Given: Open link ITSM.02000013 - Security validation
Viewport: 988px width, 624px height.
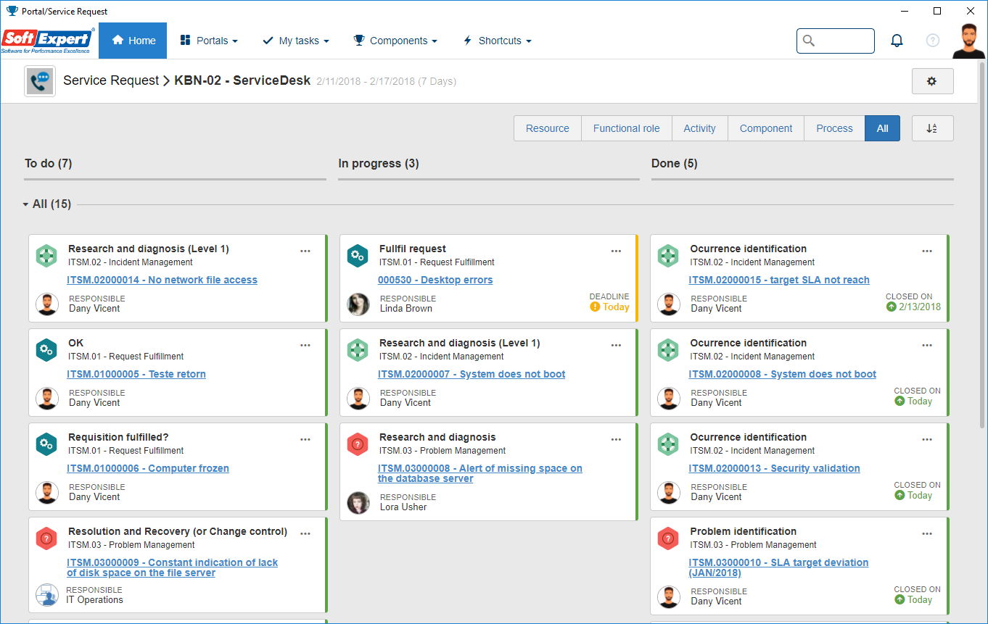Looking at the screenshot, I should [774, 468].
